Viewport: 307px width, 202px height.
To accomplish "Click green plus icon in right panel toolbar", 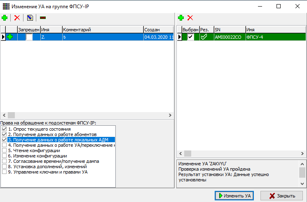I will [x=181, y=18].
